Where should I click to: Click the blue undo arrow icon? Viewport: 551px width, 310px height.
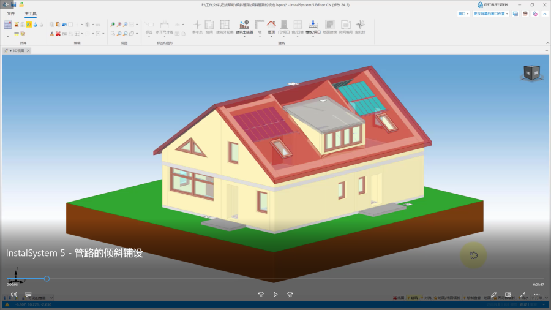tap(64, 25)
